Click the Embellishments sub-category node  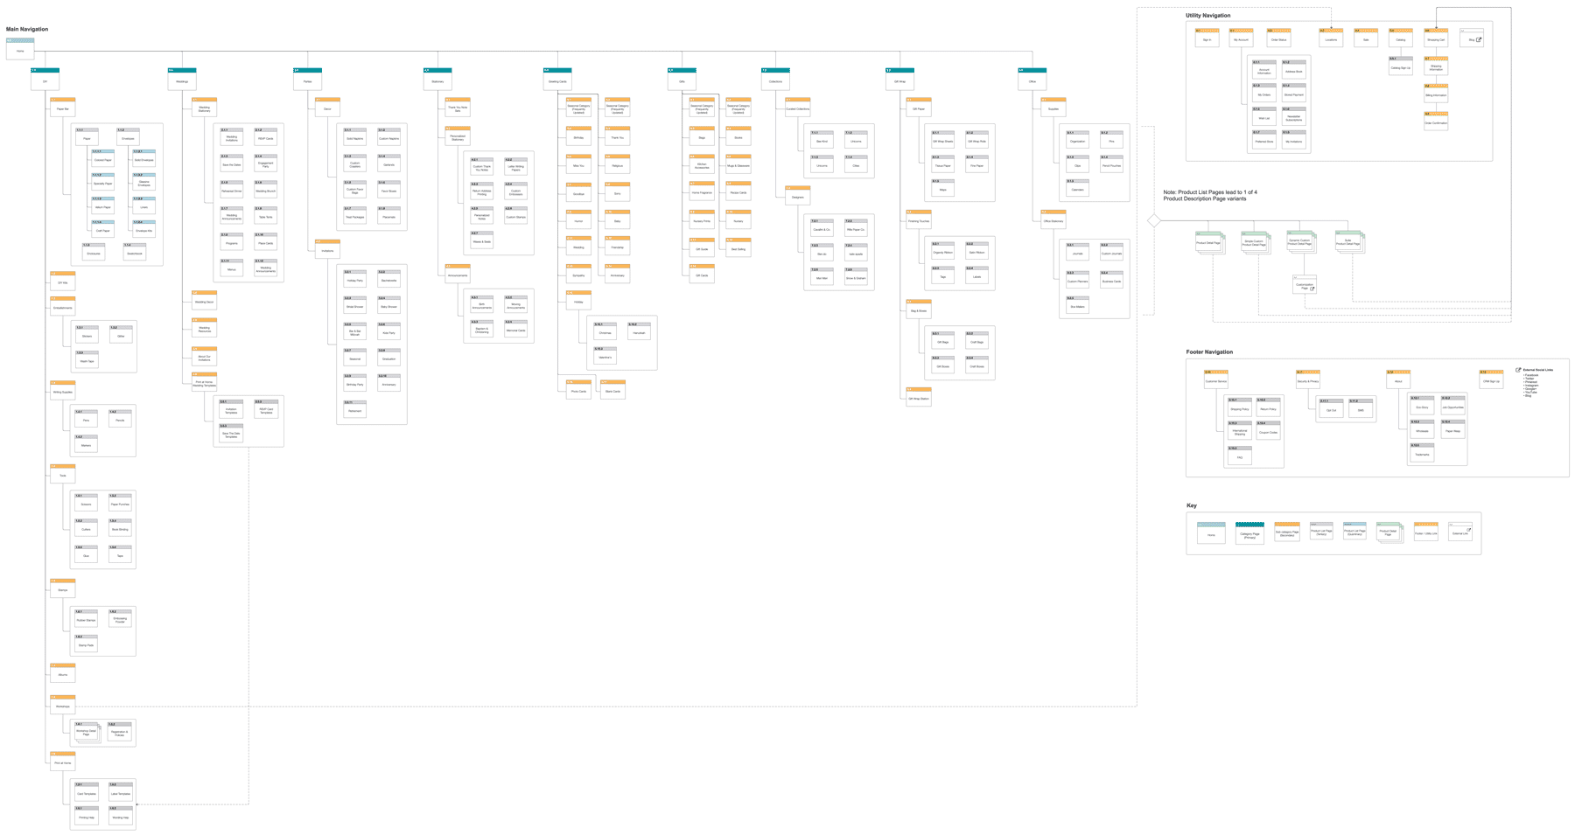tap(63, 306)
